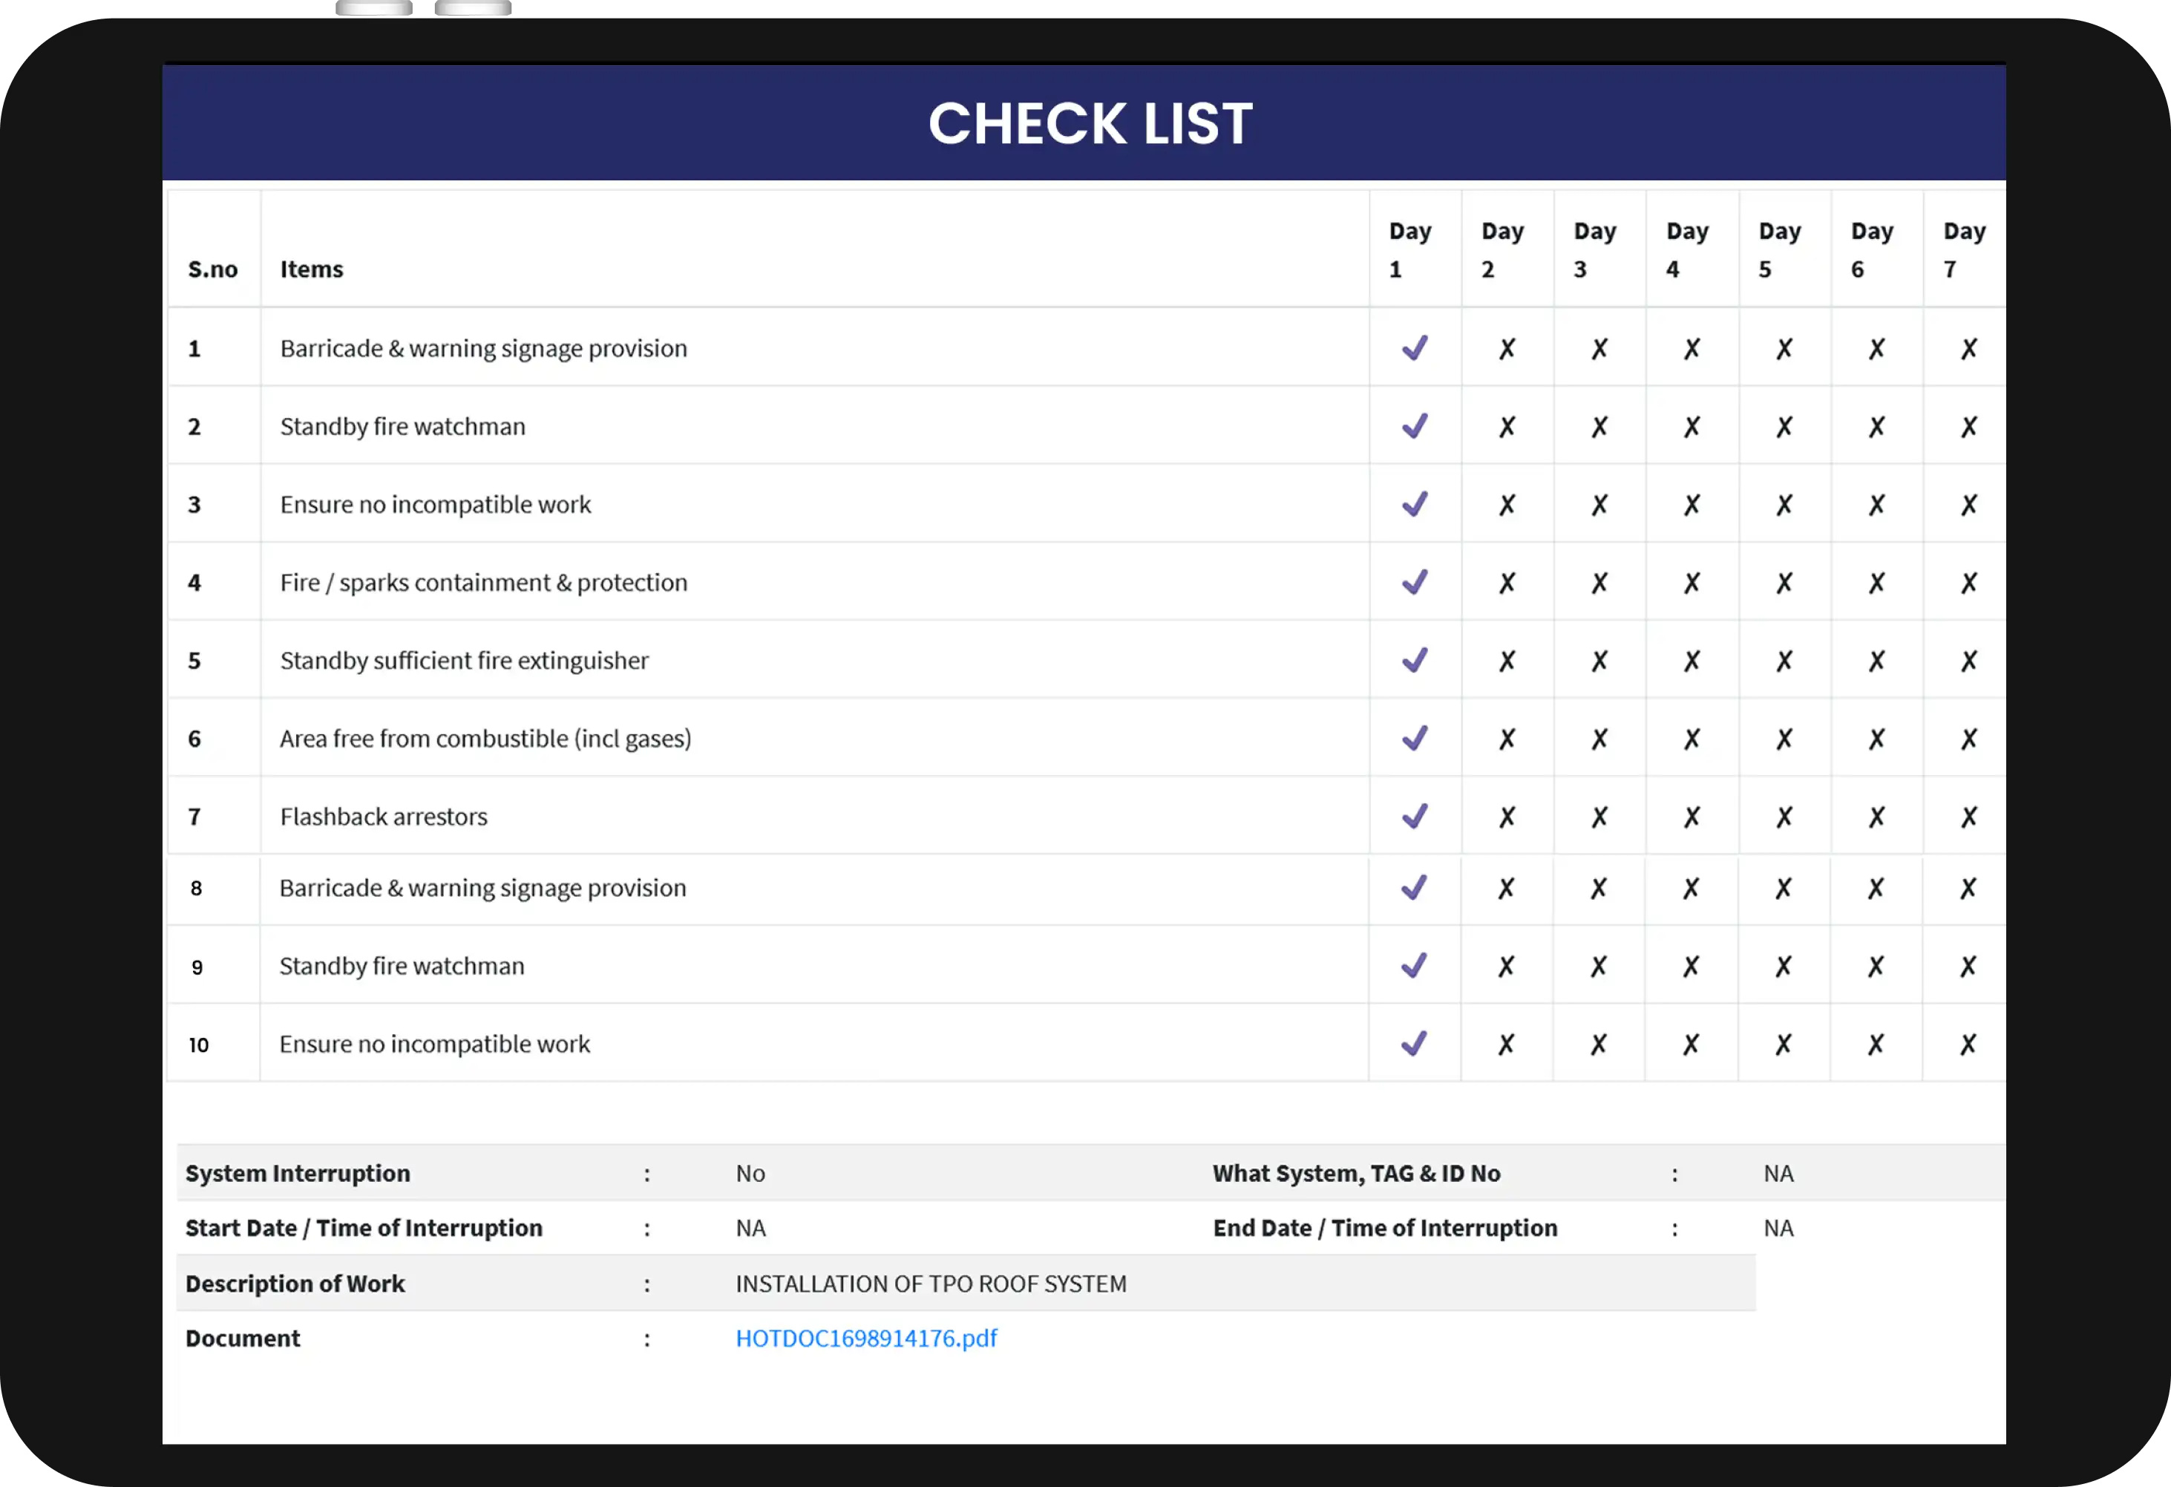Click Day 6 cross in row 9 Standby fire watchman
The width and height of the screenshot is (2171, 1487).
1876,967
